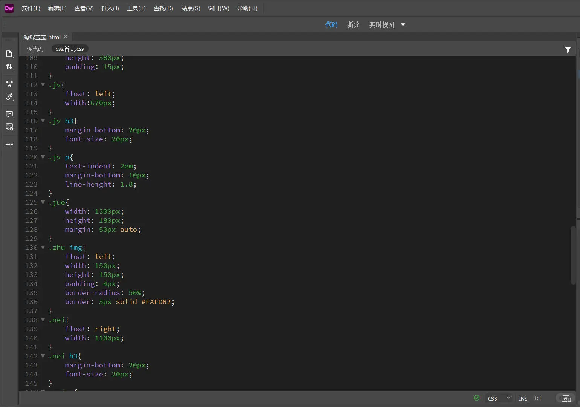The width and height of the screenshot is (580, 407).
Task: Click the Expand All code icon
Action: point(9,84)
